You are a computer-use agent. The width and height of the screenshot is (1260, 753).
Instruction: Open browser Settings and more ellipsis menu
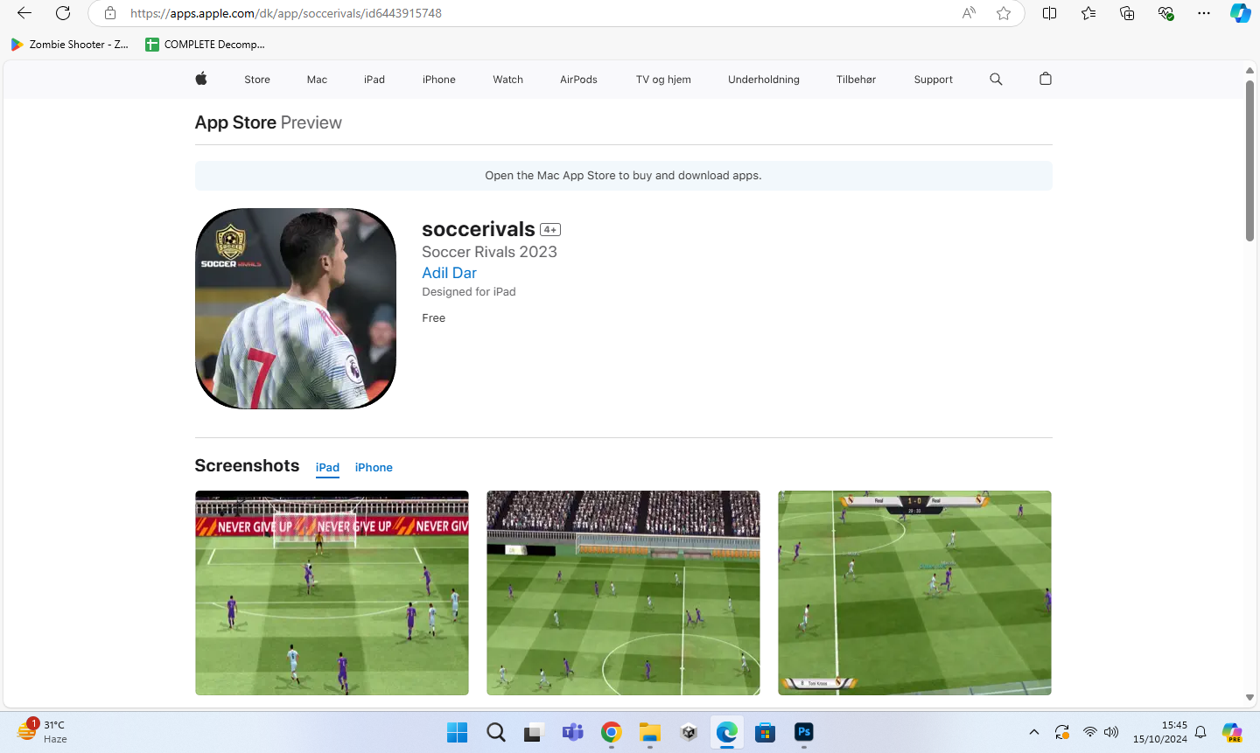(x=1204, y=13)
